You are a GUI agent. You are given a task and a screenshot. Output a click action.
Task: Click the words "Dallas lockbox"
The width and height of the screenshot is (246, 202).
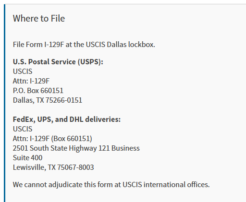pos(131,45)
